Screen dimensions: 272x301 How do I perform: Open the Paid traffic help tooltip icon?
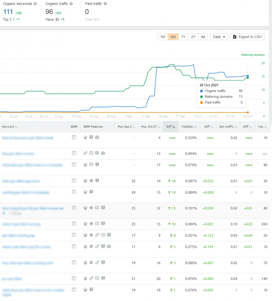pos(105,4)
